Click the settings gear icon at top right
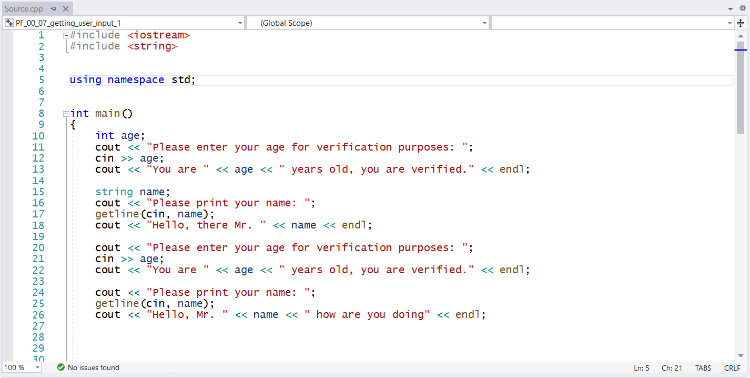This screenshot has height=378, width=750. click(x=743, y=8)
